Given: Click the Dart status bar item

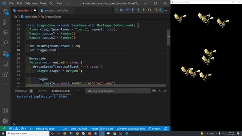Looking at the screenshot, I should coord(65,128).
